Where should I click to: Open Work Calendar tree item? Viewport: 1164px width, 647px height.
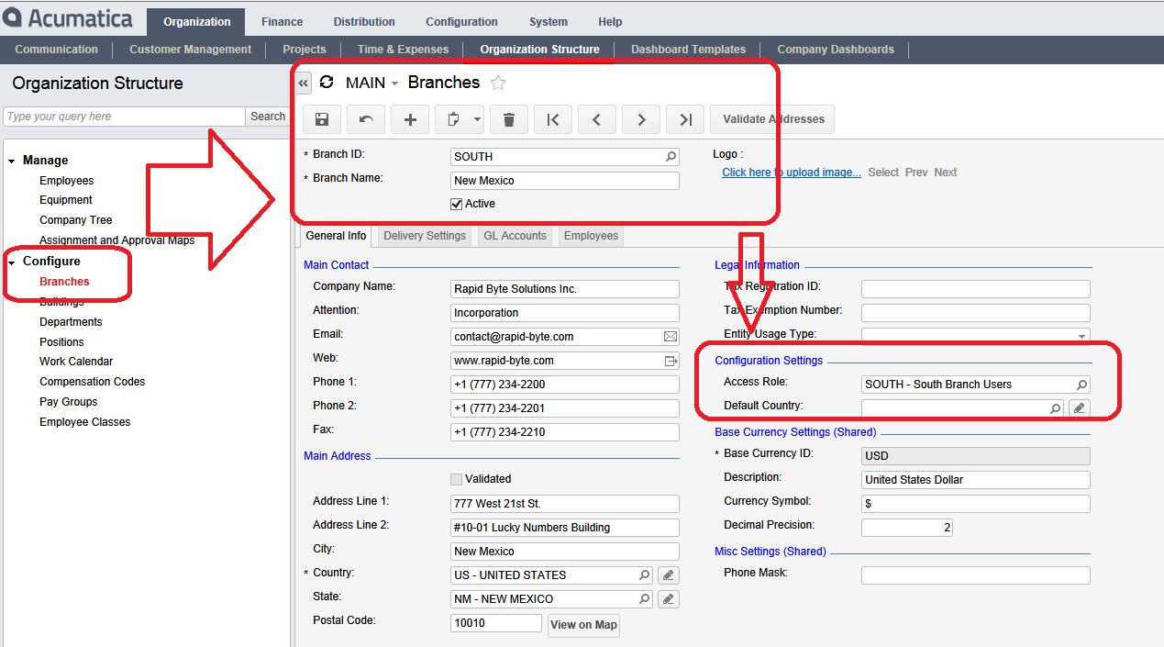point(76,362)
